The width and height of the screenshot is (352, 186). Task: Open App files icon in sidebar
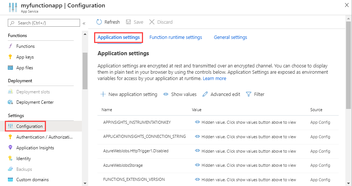pos(10,68)
